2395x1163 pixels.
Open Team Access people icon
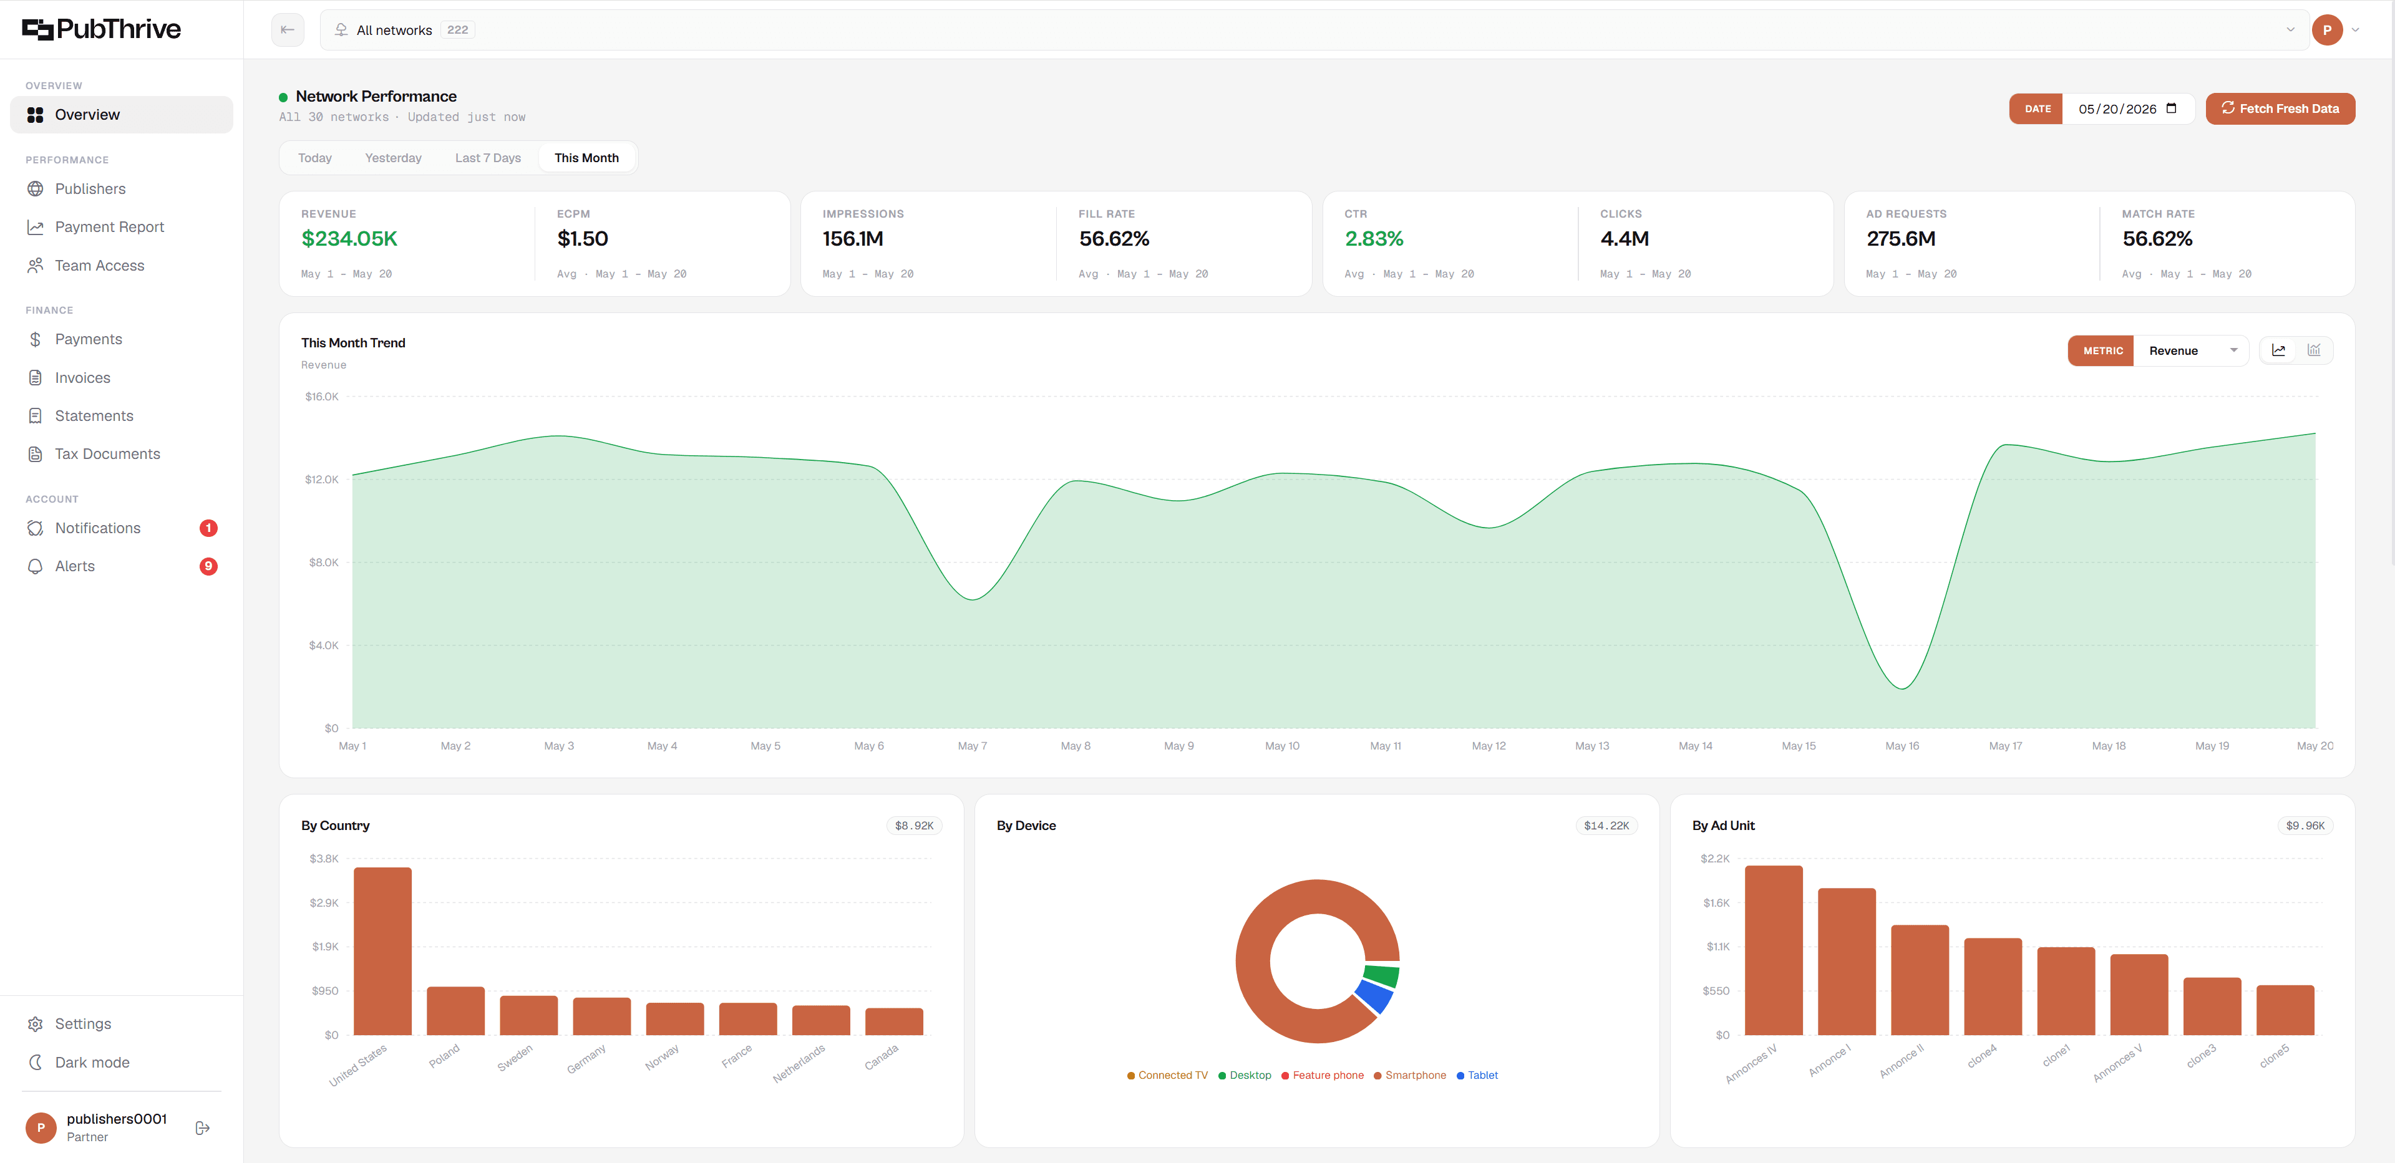tap(36, 266)
